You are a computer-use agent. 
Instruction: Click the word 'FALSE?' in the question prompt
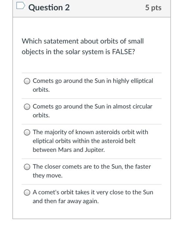tap(123, 52)
